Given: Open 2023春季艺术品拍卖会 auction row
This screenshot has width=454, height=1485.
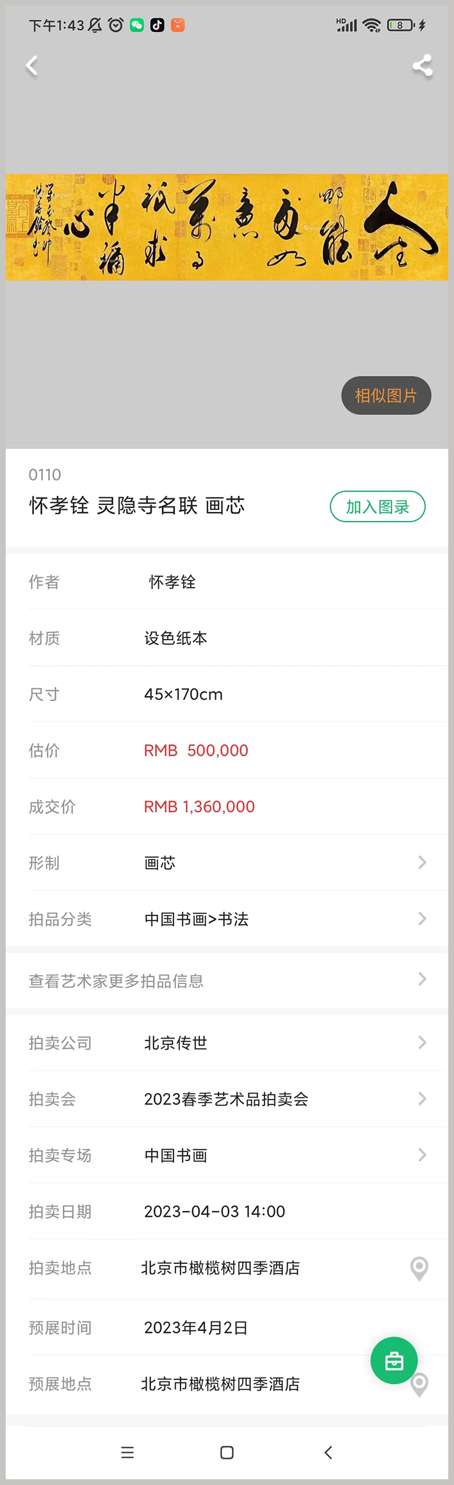Looking at the screenshot, I should (x=227, y=1099).
